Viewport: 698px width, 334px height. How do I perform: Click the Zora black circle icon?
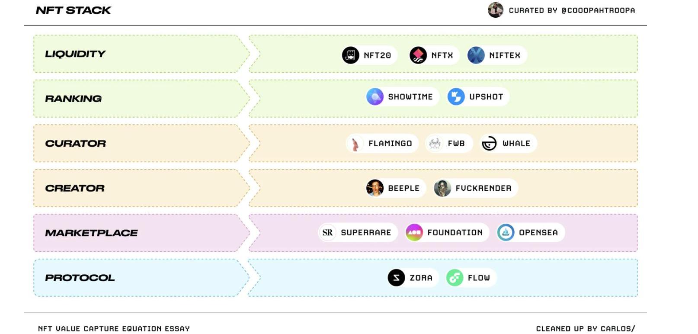coord(396,278)
